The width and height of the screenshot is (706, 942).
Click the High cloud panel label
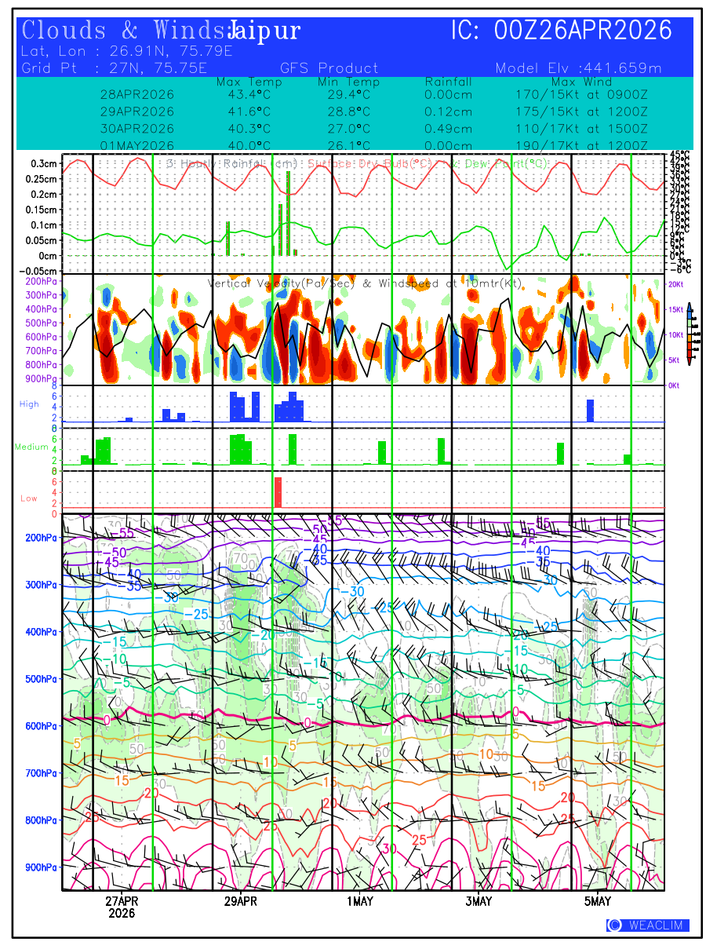29,403
